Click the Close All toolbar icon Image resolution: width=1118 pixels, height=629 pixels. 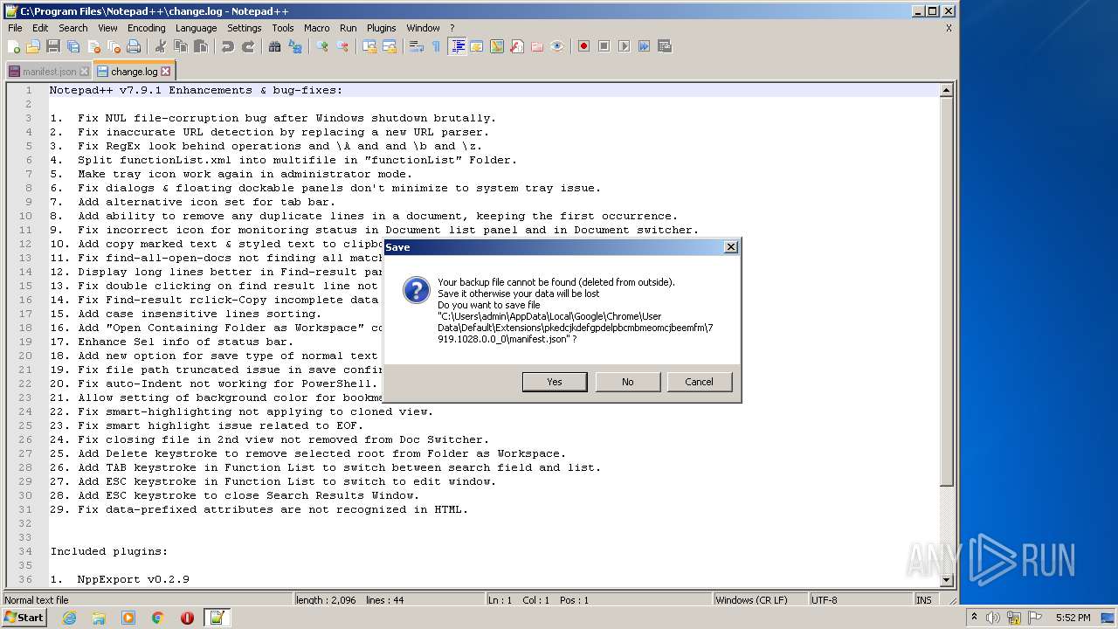click(114, 46)
